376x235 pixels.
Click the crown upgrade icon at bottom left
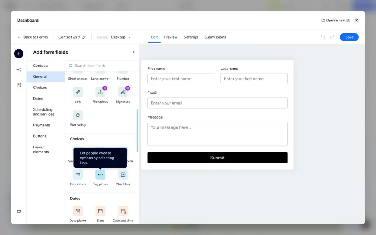click(19, 211)
